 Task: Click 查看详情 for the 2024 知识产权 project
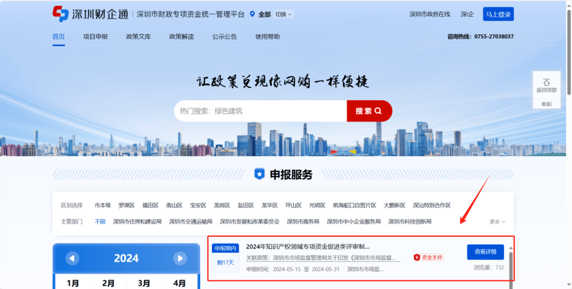486,252
